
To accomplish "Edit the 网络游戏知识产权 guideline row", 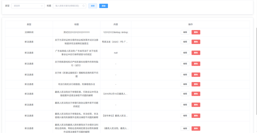I will (185, 64).
